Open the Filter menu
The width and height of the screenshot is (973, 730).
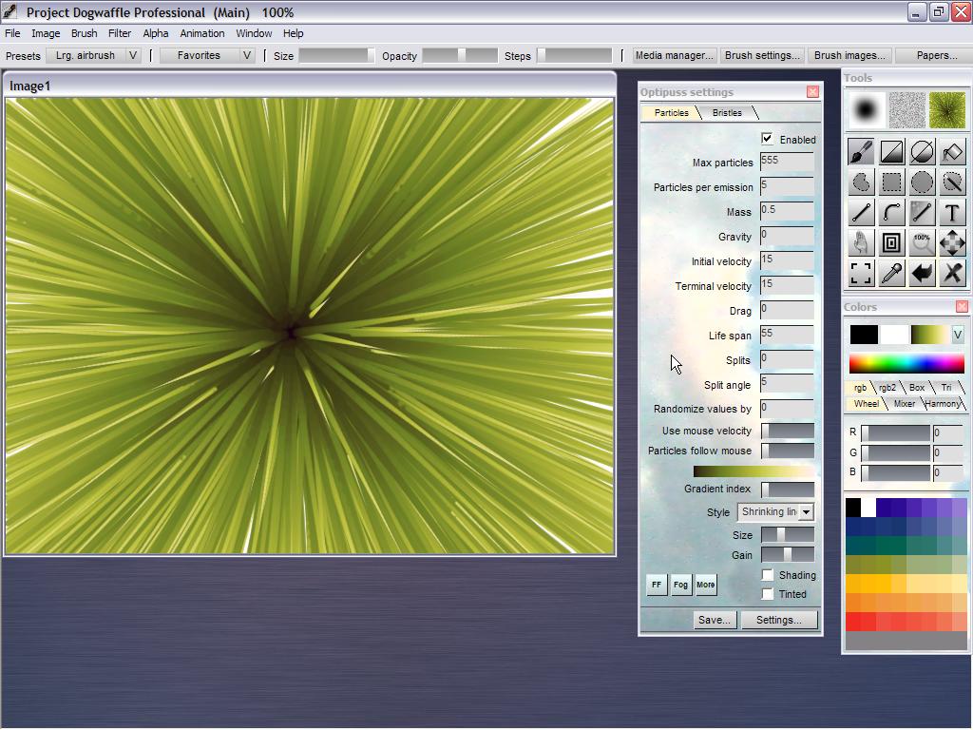pos(120,33)
